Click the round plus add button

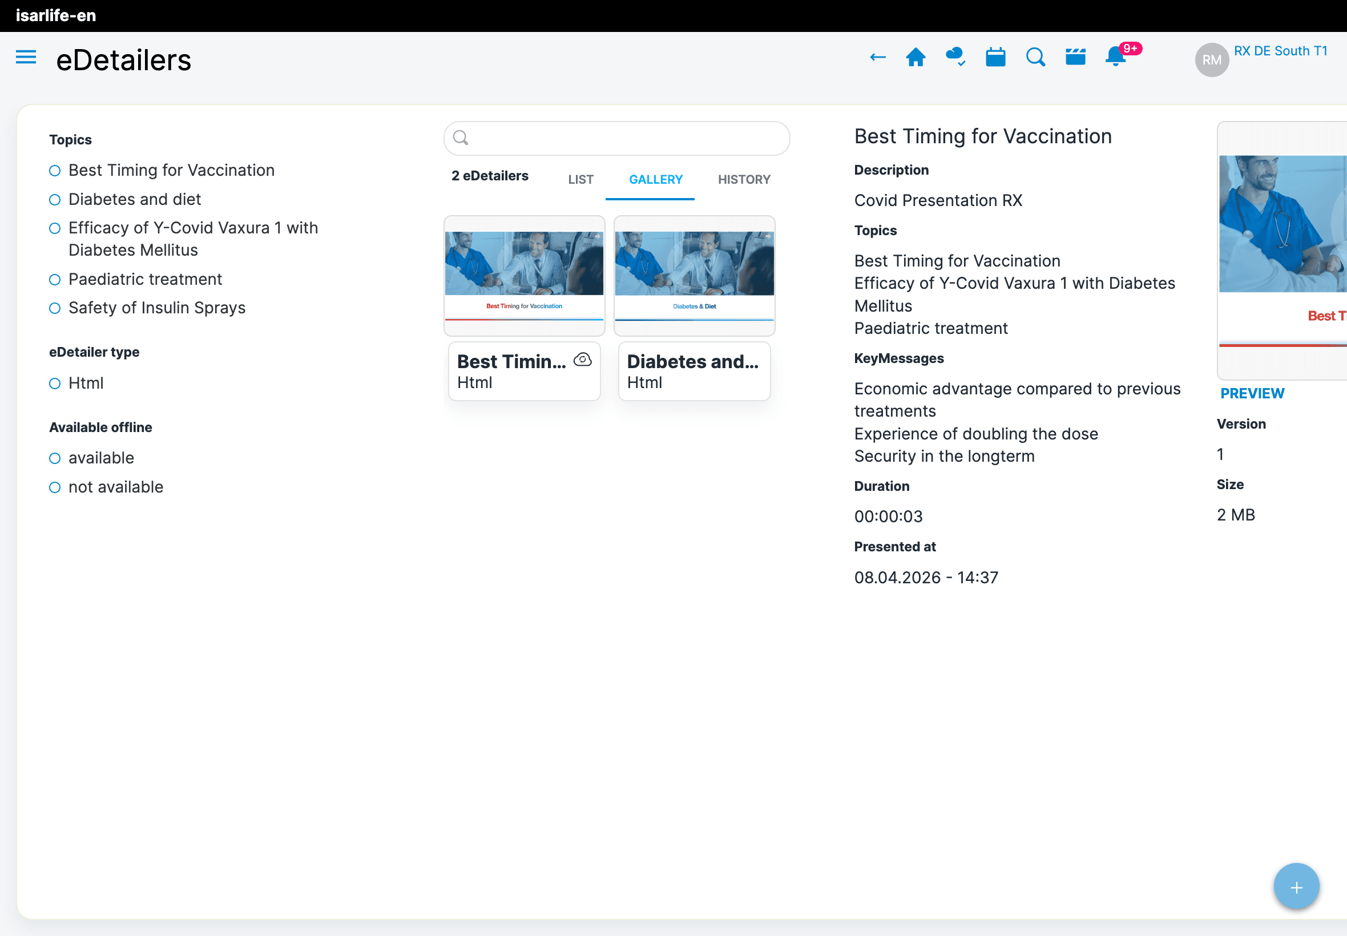point(1296,887)
